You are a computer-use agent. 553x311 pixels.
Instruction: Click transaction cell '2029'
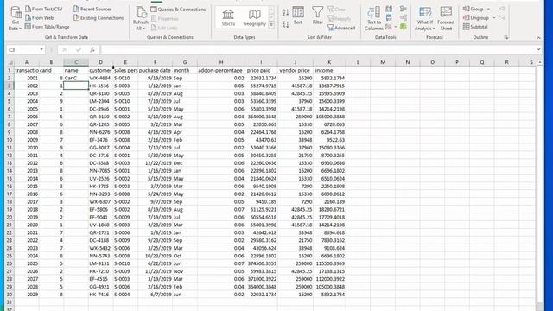click(x=27, y=295)
